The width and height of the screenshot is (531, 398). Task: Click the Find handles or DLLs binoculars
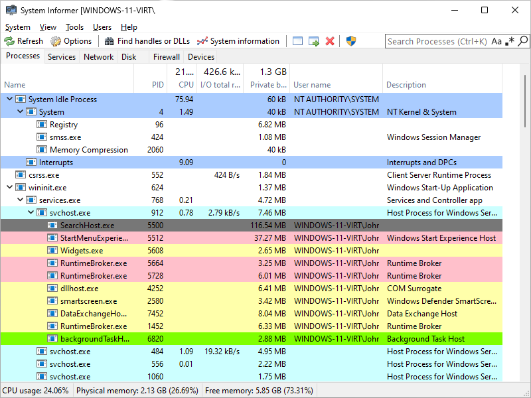click(x=109, y=41)
